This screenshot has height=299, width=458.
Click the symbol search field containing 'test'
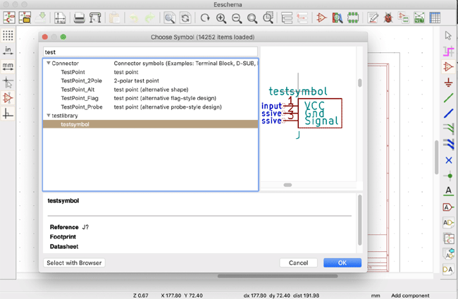click(150, 52)
